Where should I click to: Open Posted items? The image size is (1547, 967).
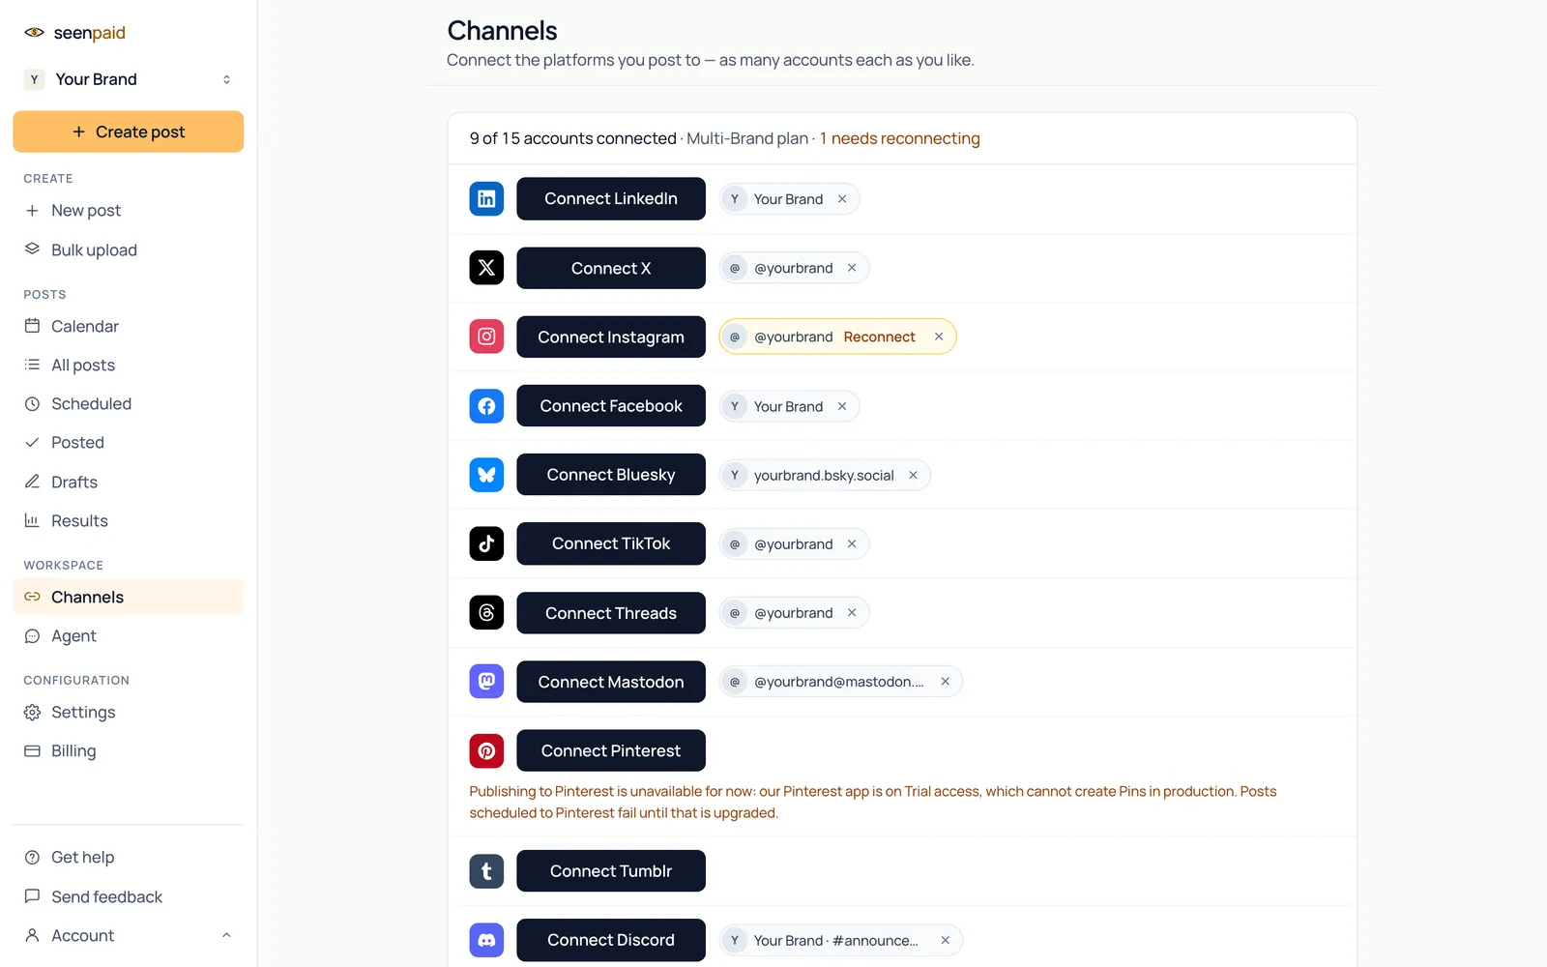(128, 442)
